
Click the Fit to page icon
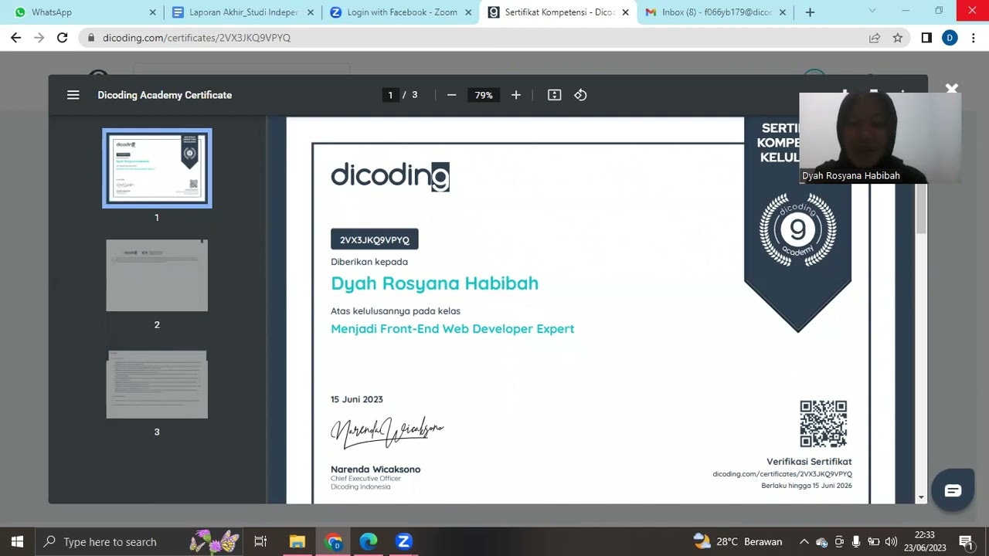(554, 95)
